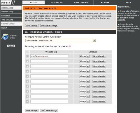
Task: Click the top Save Settings button
Action: (32, 26)
